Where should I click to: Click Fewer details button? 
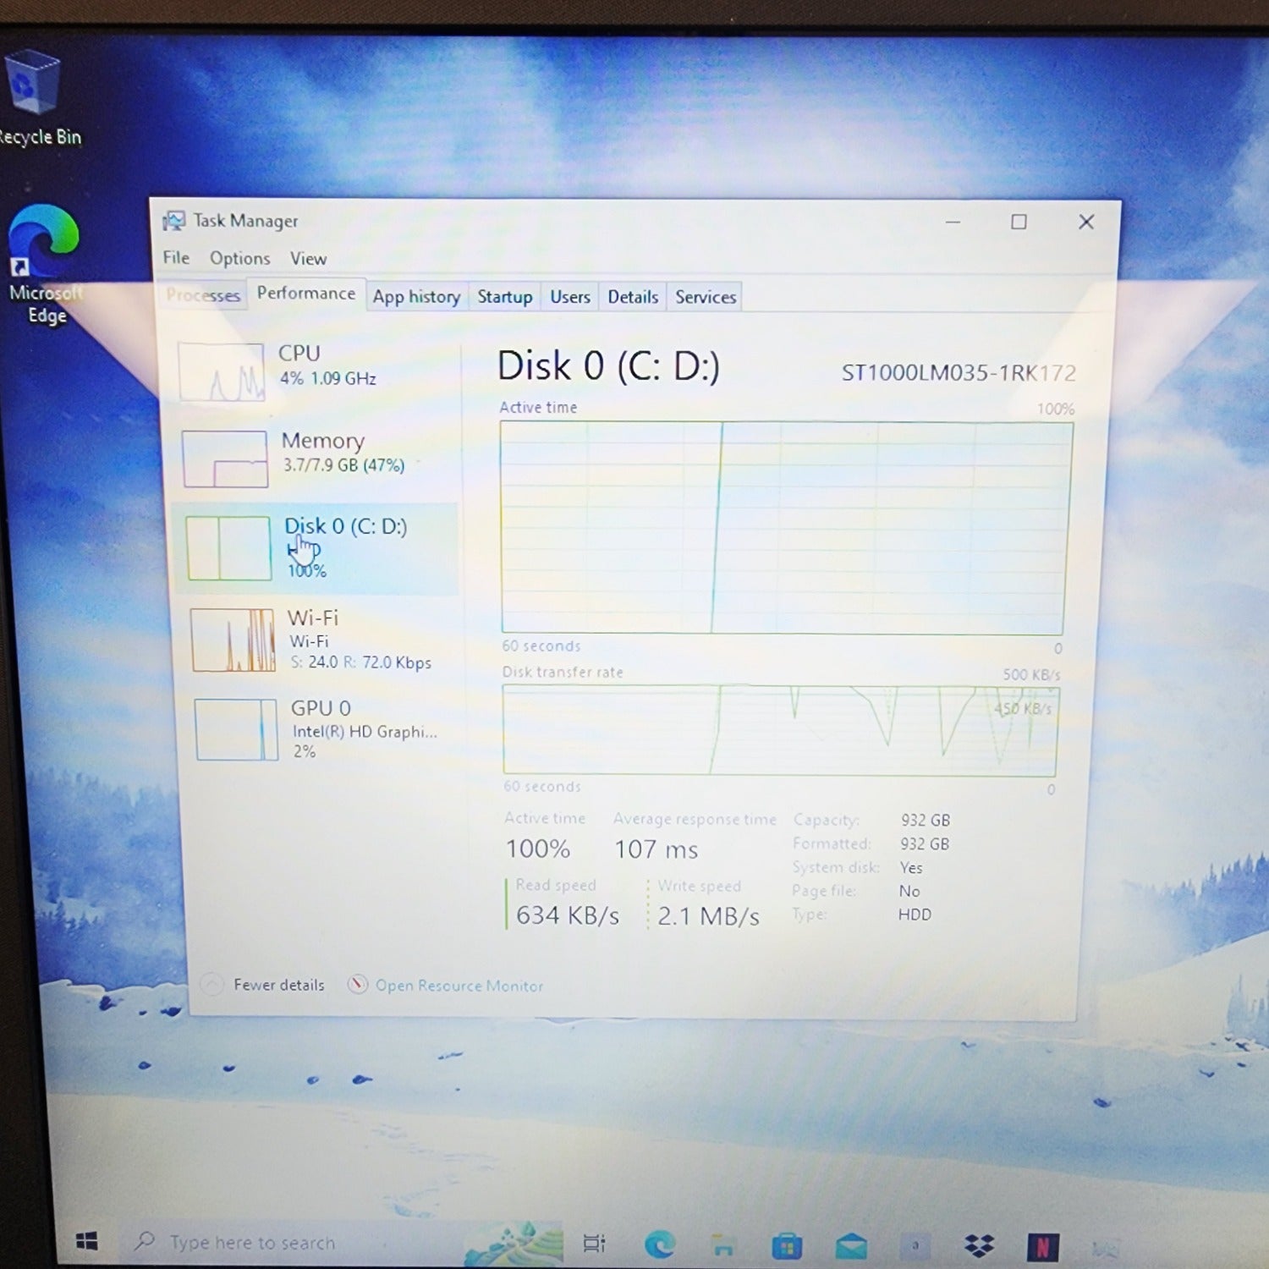pyautogui.click(x=279, y=985)
